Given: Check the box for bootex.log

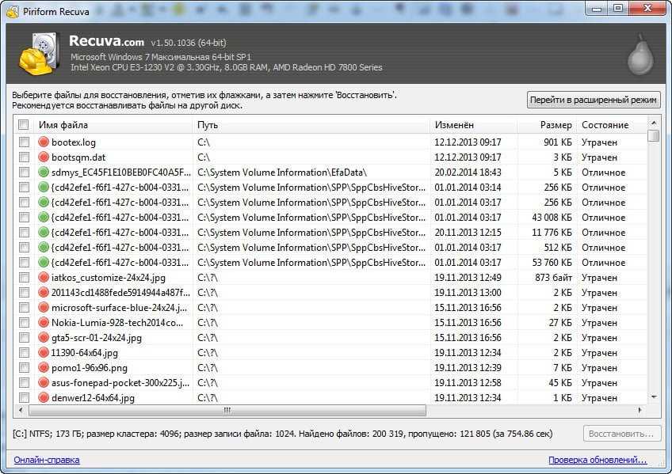Looking at the screenshot, I should click(24, 142).
